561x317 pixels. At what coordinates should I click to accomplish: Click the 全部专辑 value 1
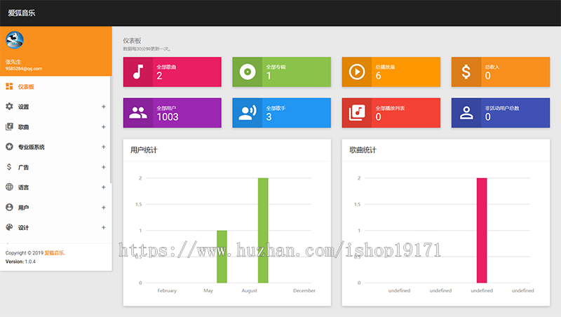click(269, 76)
